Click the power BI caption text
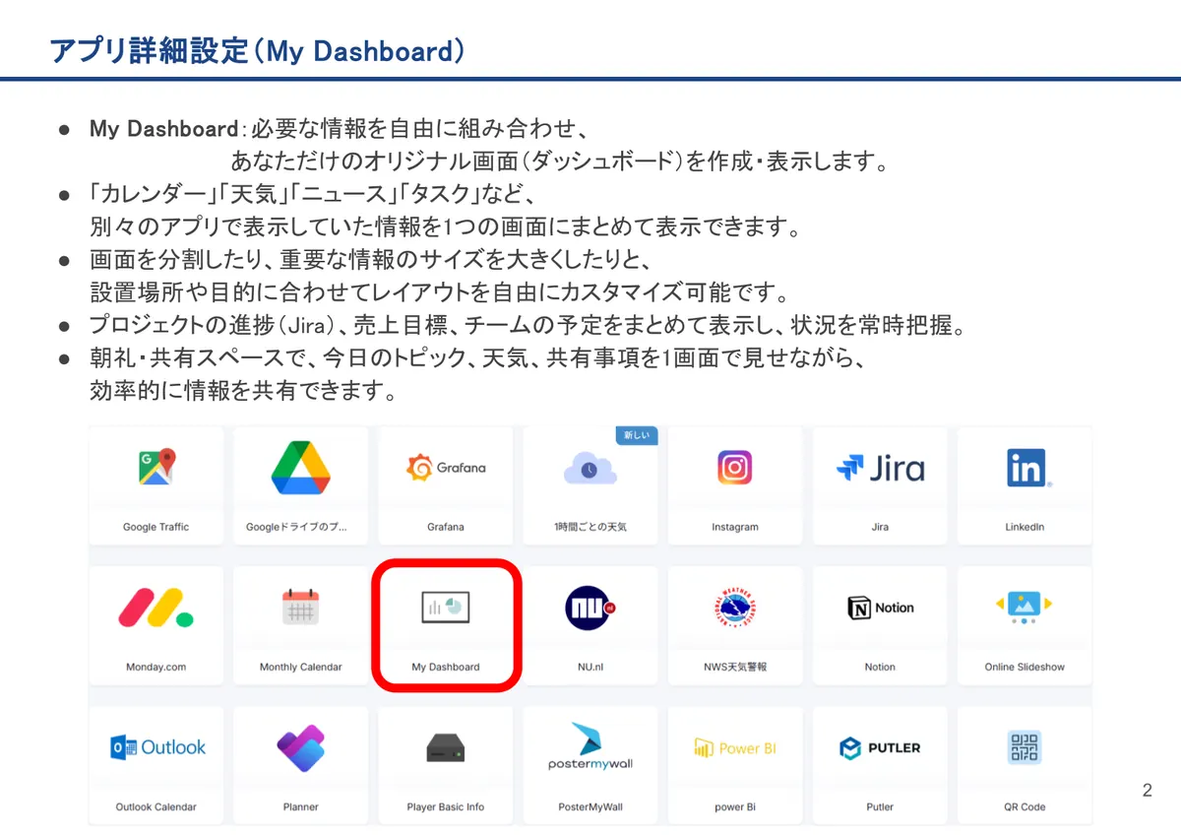 pos(735,806)
